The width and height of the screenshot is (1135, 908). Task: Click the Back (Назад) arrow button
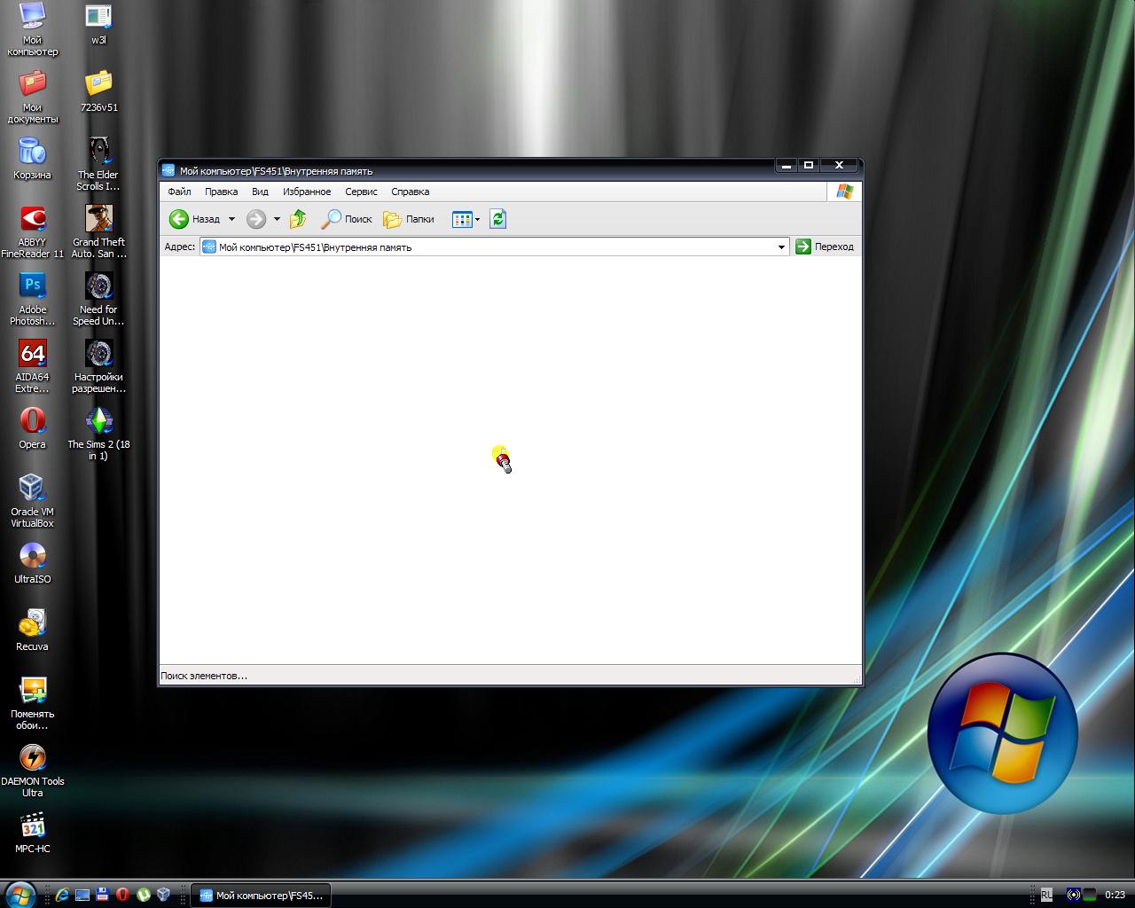click(180, 219)
